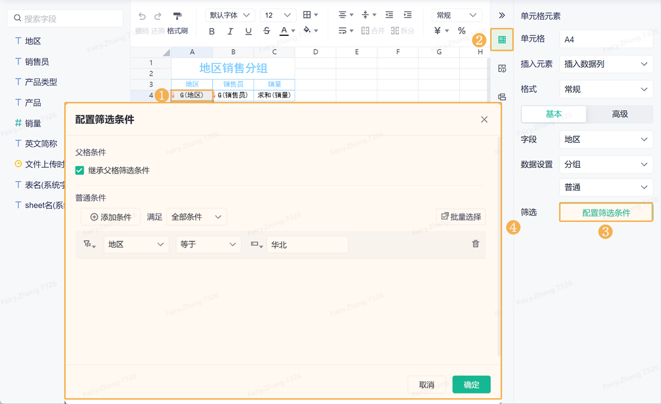Image resolution: width=661 pixels, height=404 pixels.
Task: Apply italic text style
Action: coord(230,31)
